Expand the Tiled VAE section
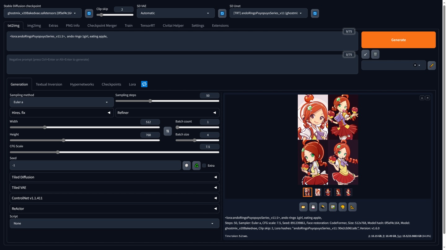The width and height of the screenshot is (446, 250). click(114, 188)
